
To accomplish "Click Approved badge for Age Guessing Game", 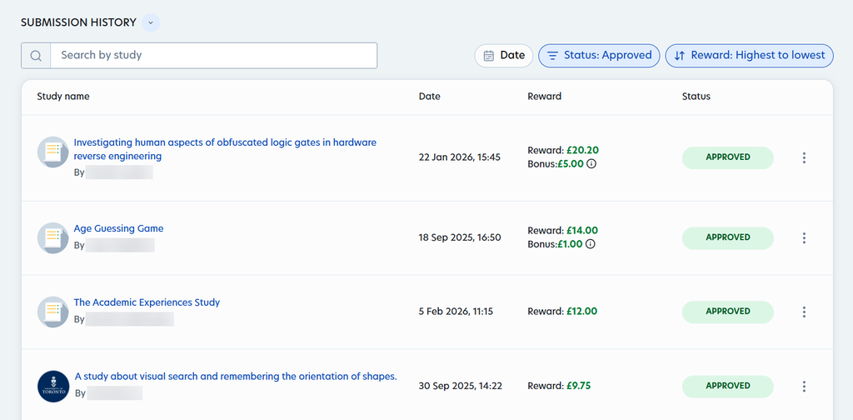I will point(728,237).
